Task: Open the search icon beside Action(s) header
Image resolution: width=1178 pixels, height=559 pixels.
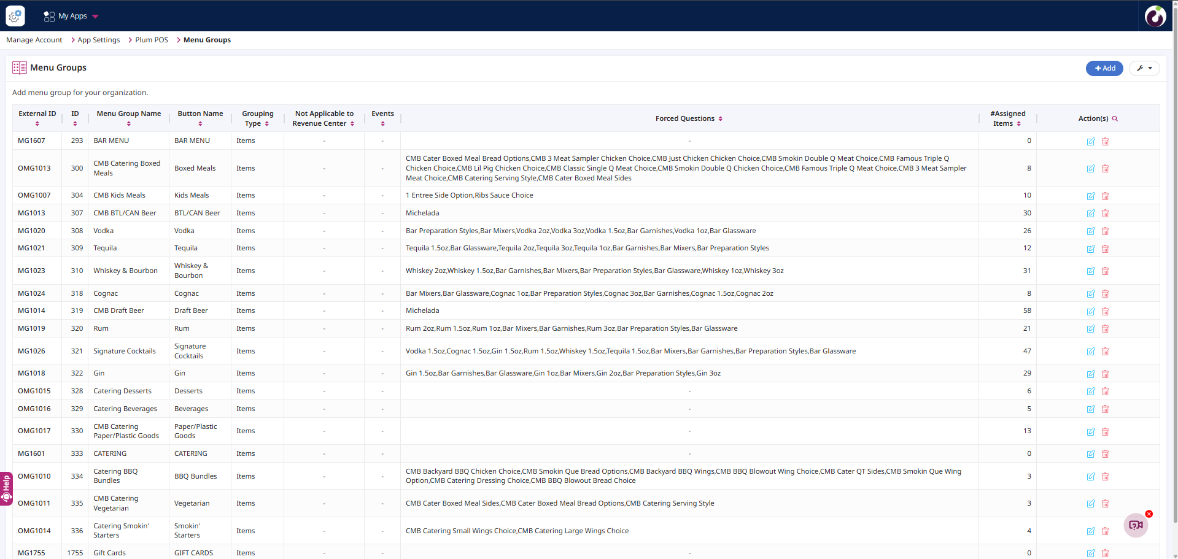Action: [1115, 119]
